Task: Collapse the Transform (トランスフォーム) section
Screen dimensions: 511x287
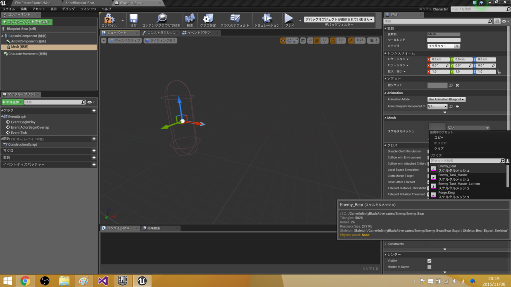Action: pyautogui.click(x=386, y=53)
